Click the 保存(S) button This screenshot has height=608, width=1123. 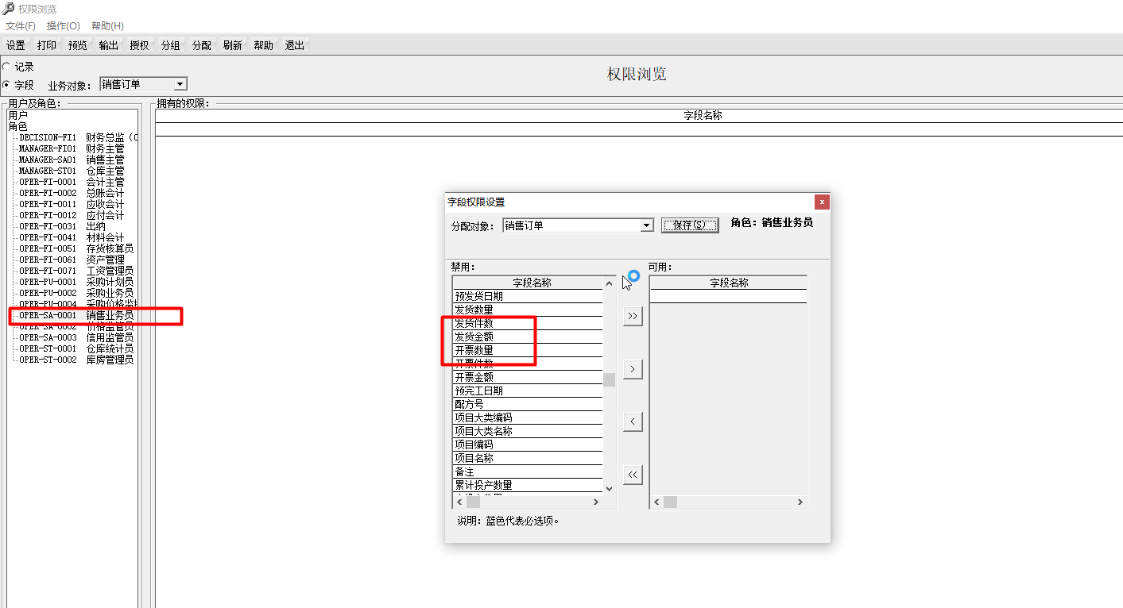pyautogui.click(x=690, y=225)
